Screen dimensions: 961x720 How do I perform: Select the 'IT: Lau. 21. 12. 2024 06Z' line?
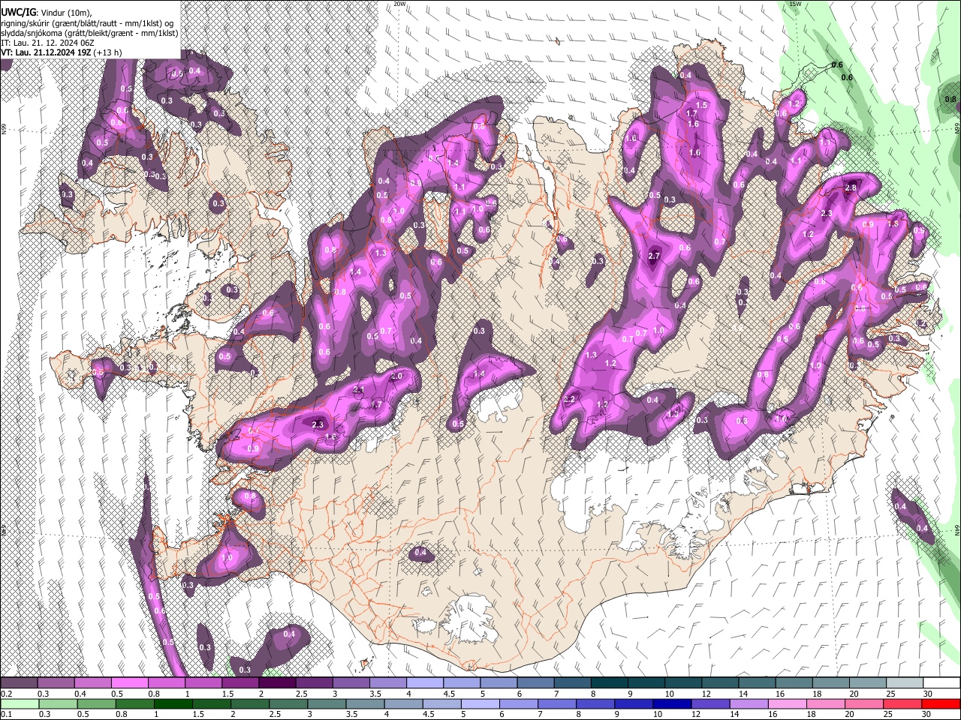(47, 43)
